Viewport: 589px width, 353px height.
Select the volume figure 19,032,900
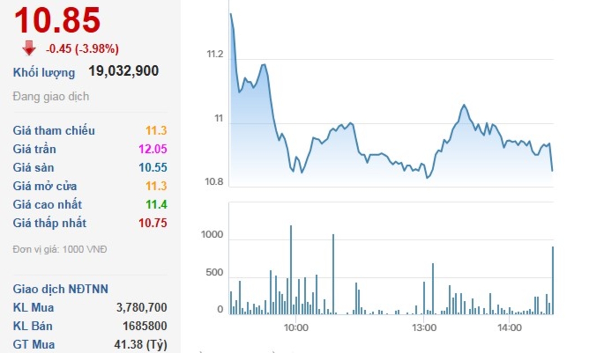click(123, 71)
